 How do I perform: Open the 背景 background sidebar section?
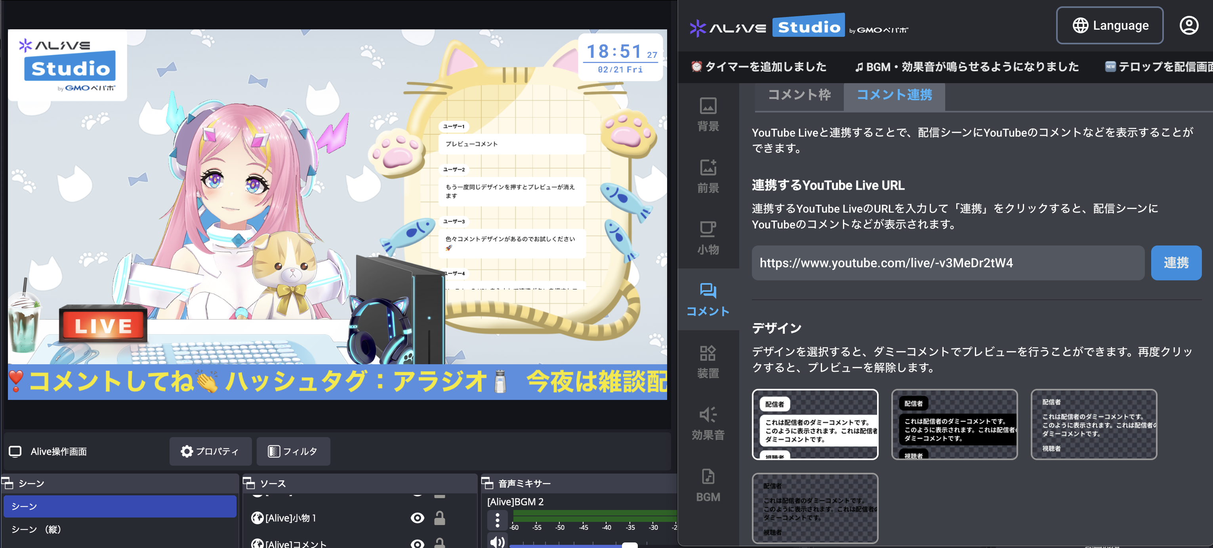pyautogui.click(x=708, y=114)
